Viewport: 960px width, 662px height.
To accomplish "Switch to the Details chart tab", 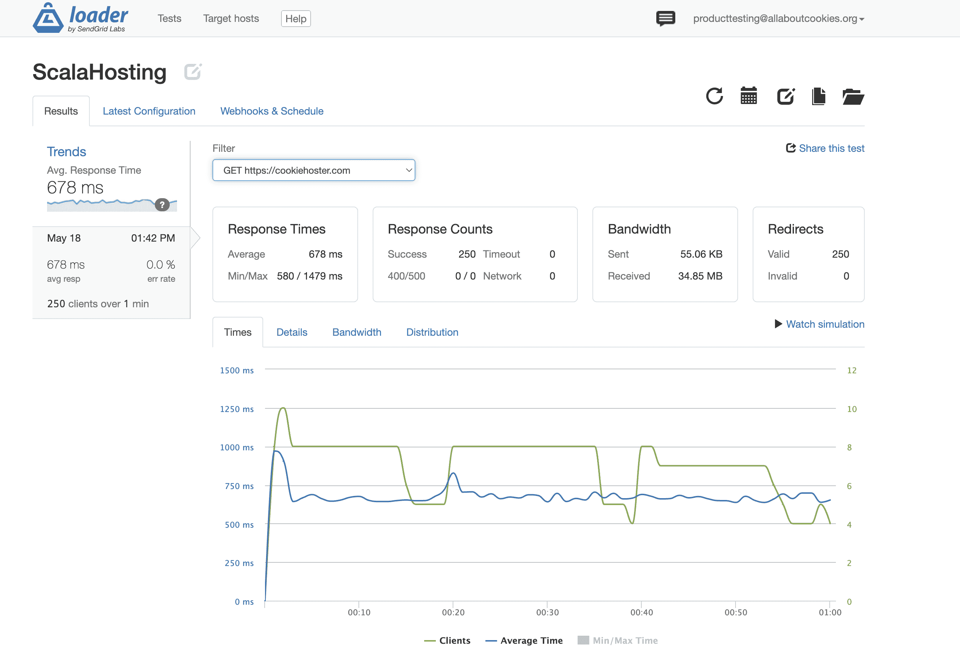I will point(292,332).
